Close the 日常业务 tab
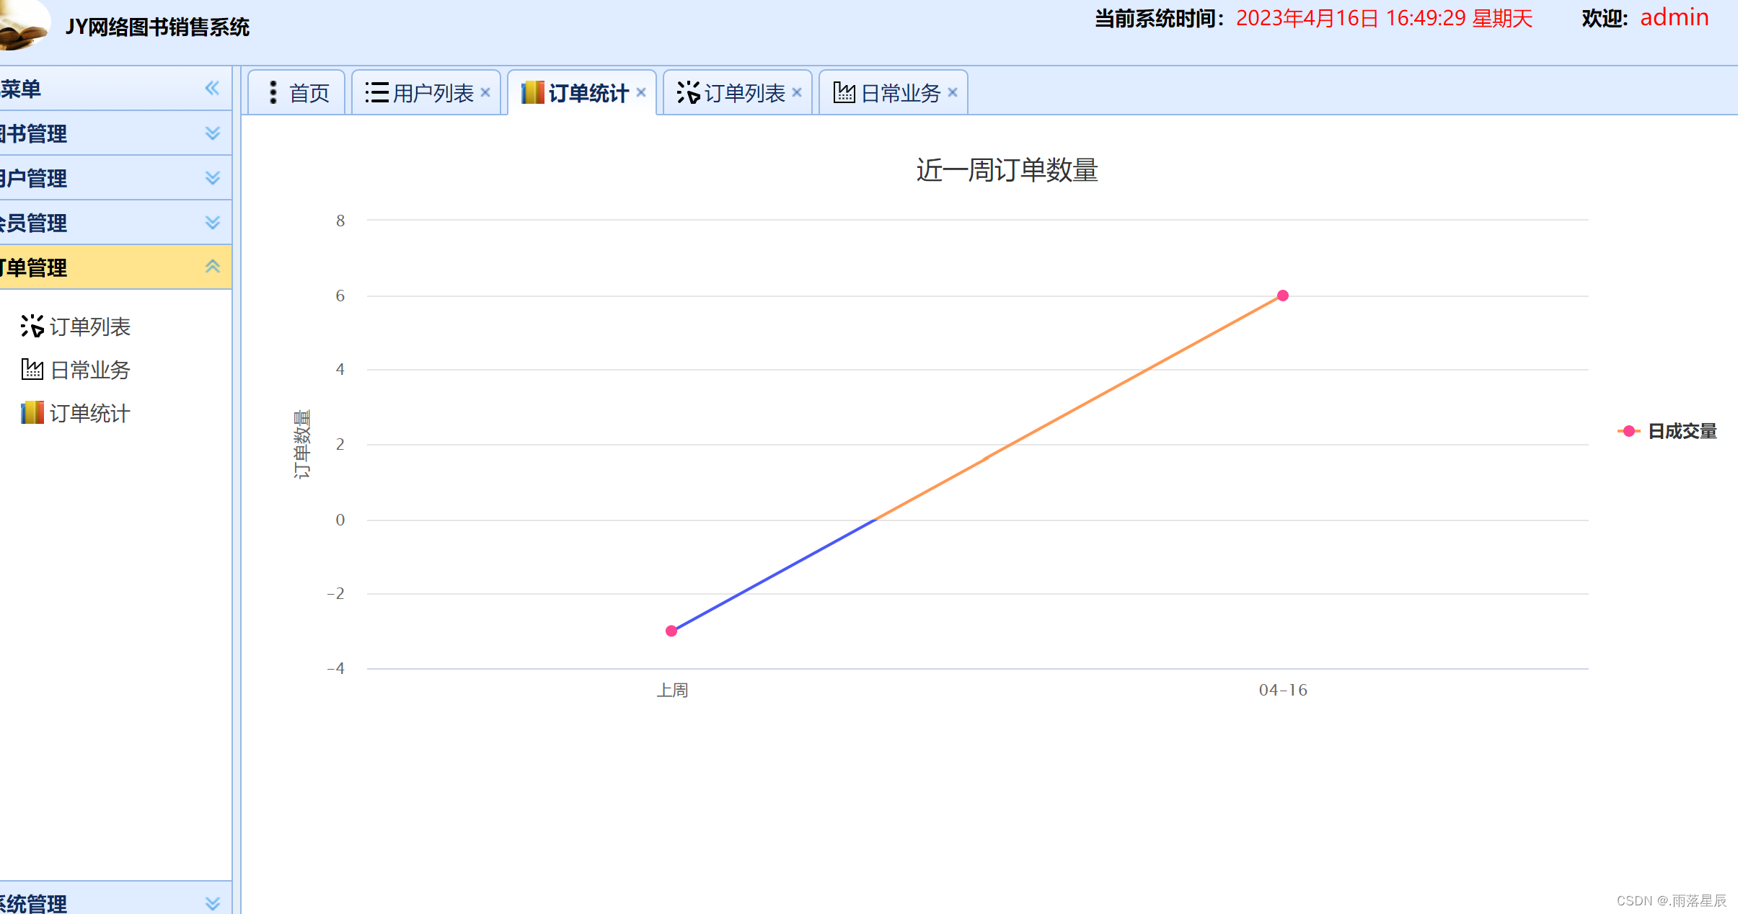Image resolution: width=1738 pixels, height=914 pixels. [x=953, y=92]
